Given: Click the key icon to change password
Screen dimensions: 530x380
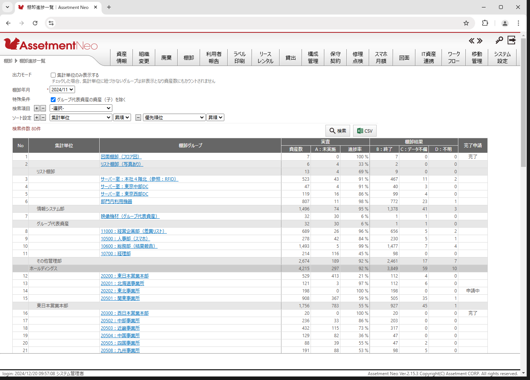Looking at the screenshot, I should [499, 40].
